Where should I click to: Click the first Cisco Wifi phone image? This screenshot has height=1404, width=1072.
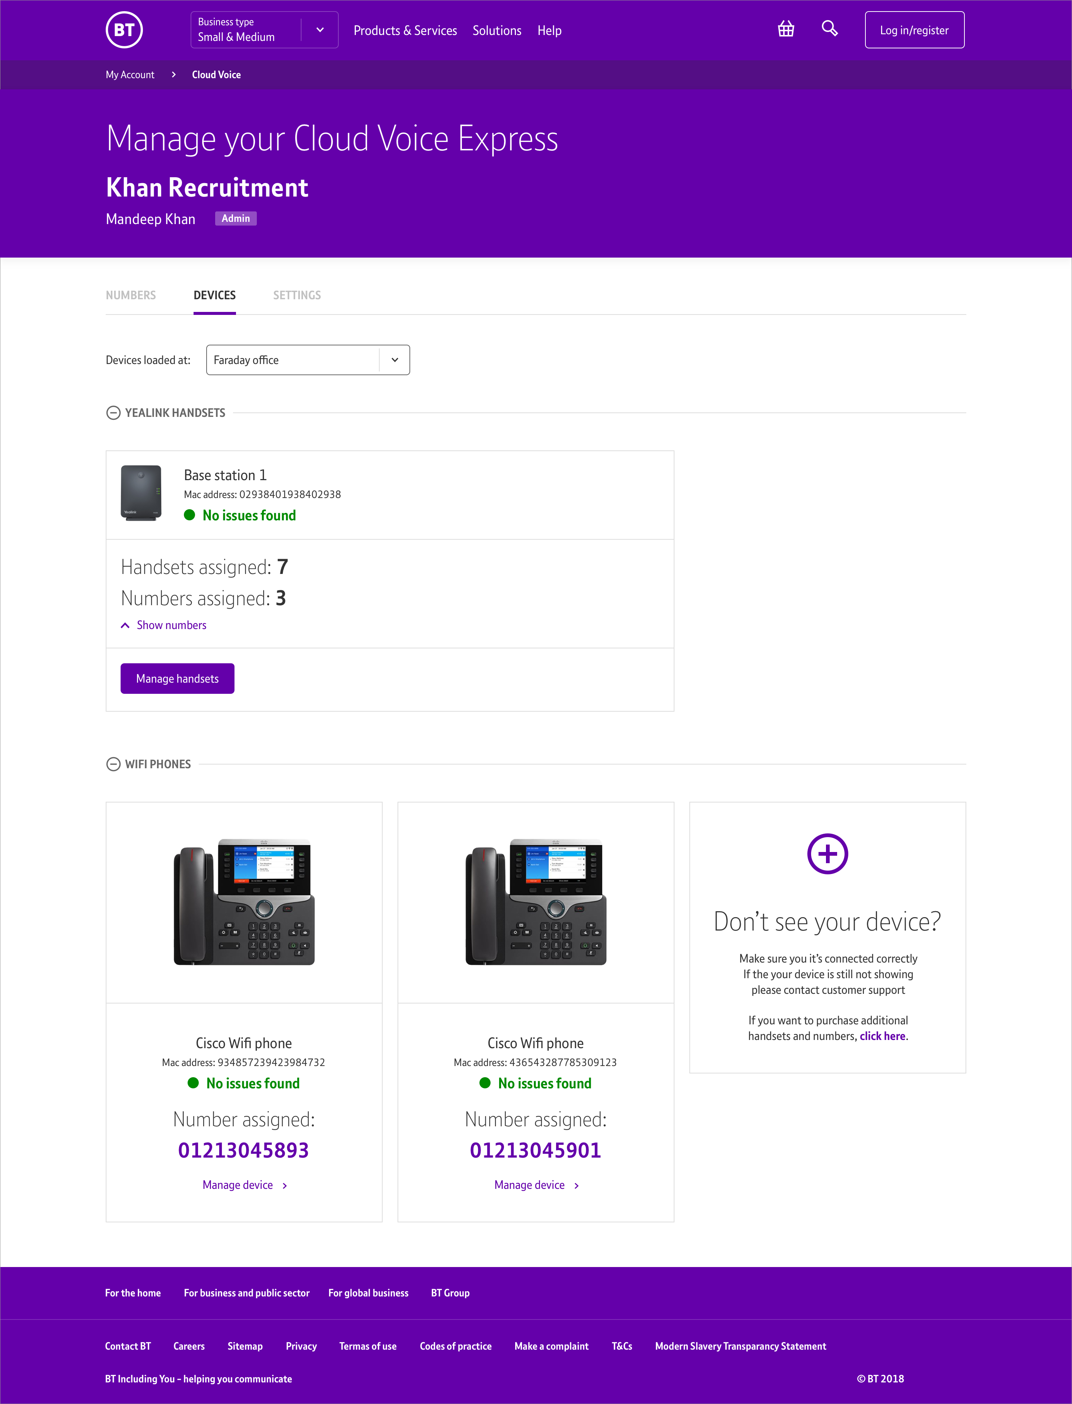click(x=244, y=902)
